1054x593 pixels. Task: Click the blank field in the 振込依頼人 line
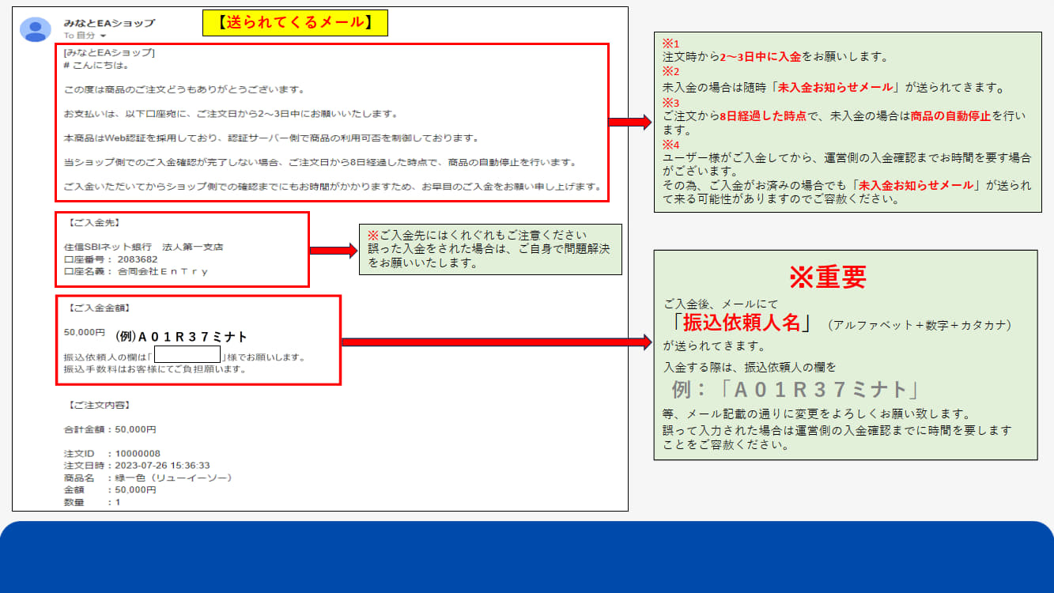[x=187, y=354]
